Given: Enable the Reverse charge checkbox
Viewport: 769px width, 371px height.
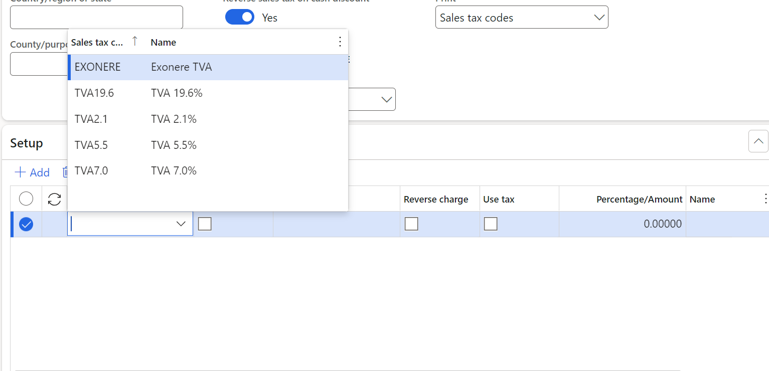Looking at the screenshot, I should coord(411,224).
